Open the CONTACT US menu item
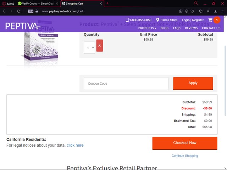Screen dimensions: 227x170 [x=211, y=28]
